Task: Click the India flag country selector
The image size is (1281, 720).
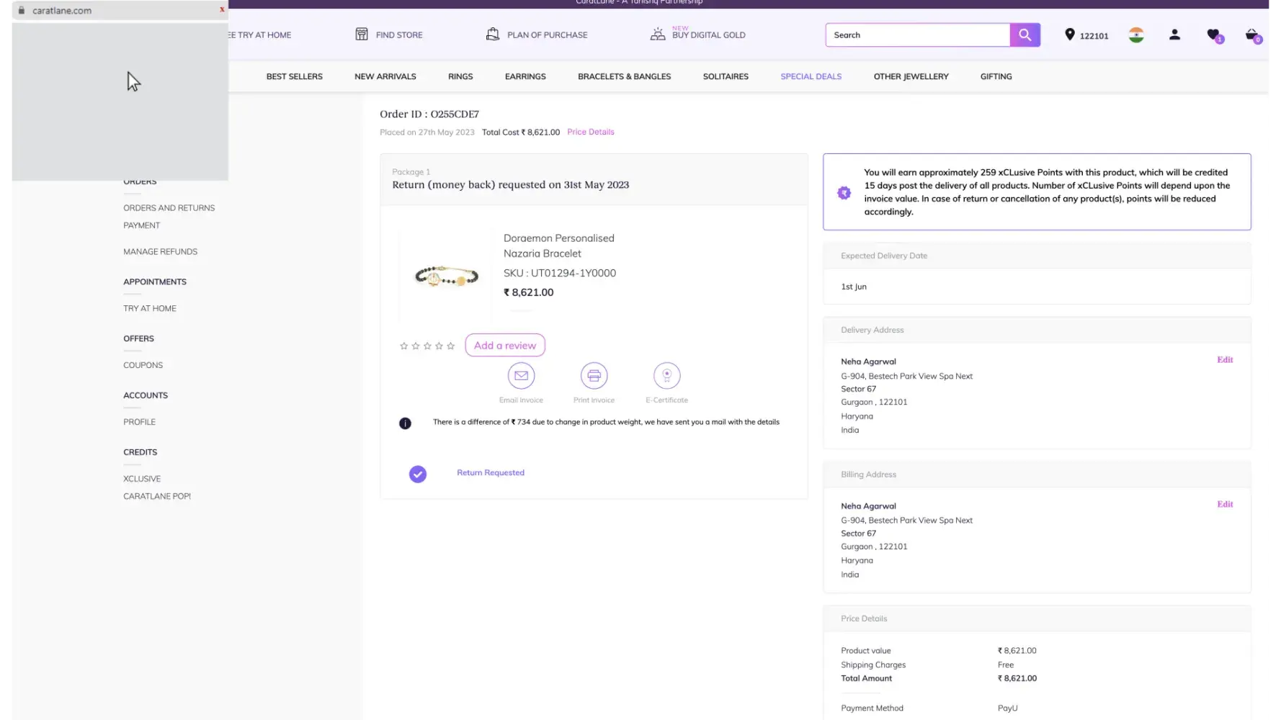Action: coord(1136,35)
